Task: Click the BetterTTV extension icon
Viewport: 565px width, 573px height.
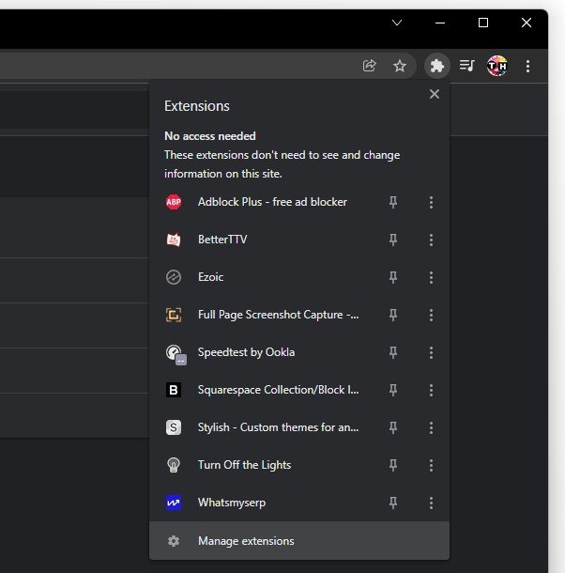Action: 174,240
